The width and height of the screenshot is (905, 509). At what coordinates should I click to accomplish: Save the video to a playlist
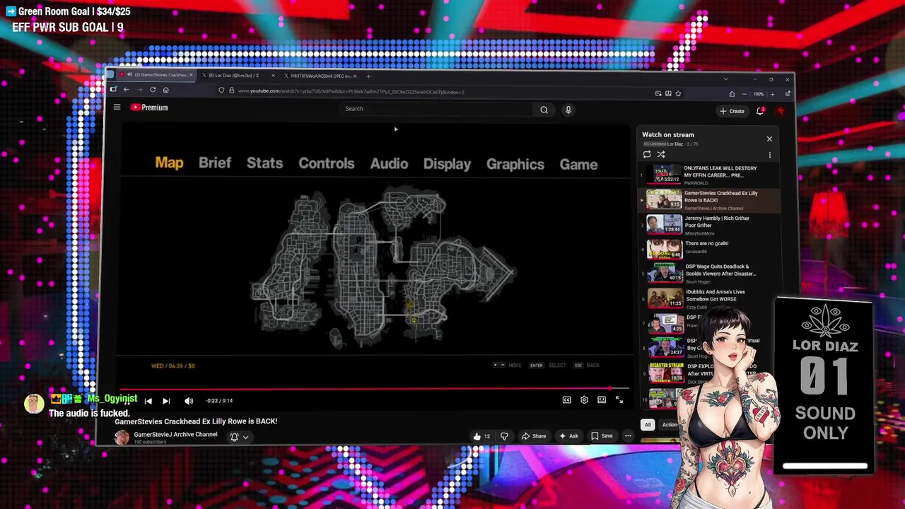point(602,436)
